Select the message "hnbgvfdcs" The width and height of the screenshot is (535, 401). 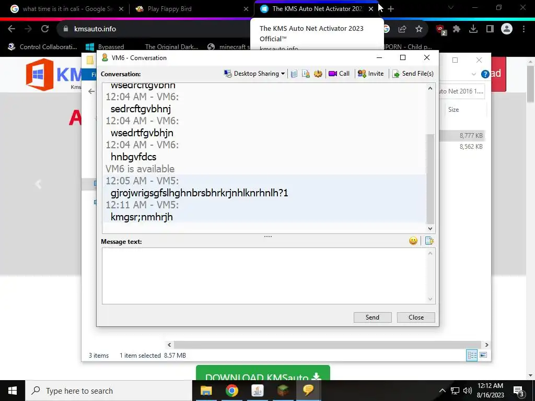tap(133, 157)
